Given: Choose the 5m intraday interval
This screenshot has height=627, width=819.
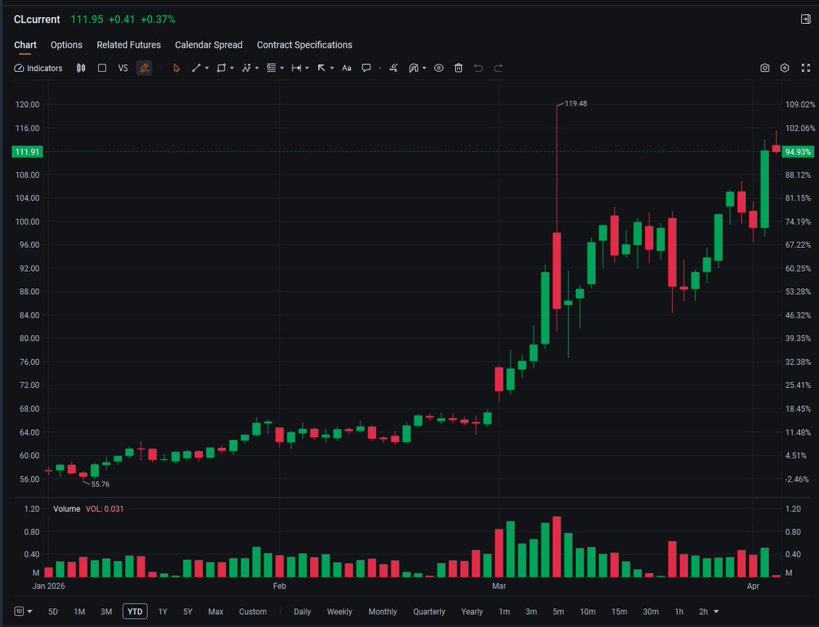Looking at the screenshot, I should (x=558, y=611).
